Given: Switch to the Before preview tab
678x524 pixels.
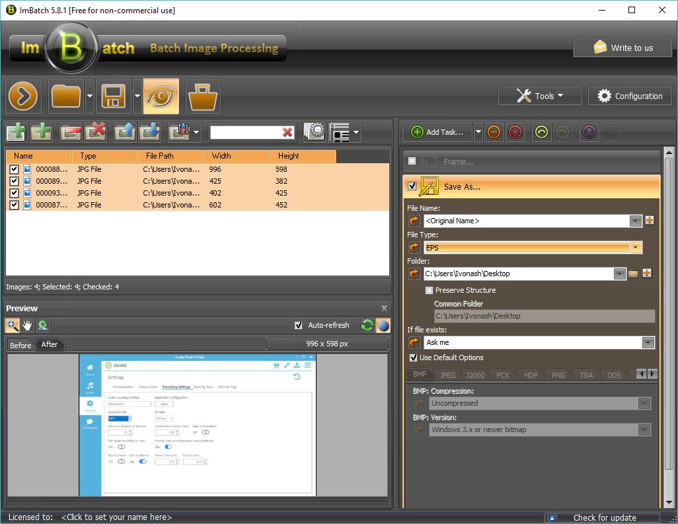Looking at the screenshot, I should coord(20,345).
